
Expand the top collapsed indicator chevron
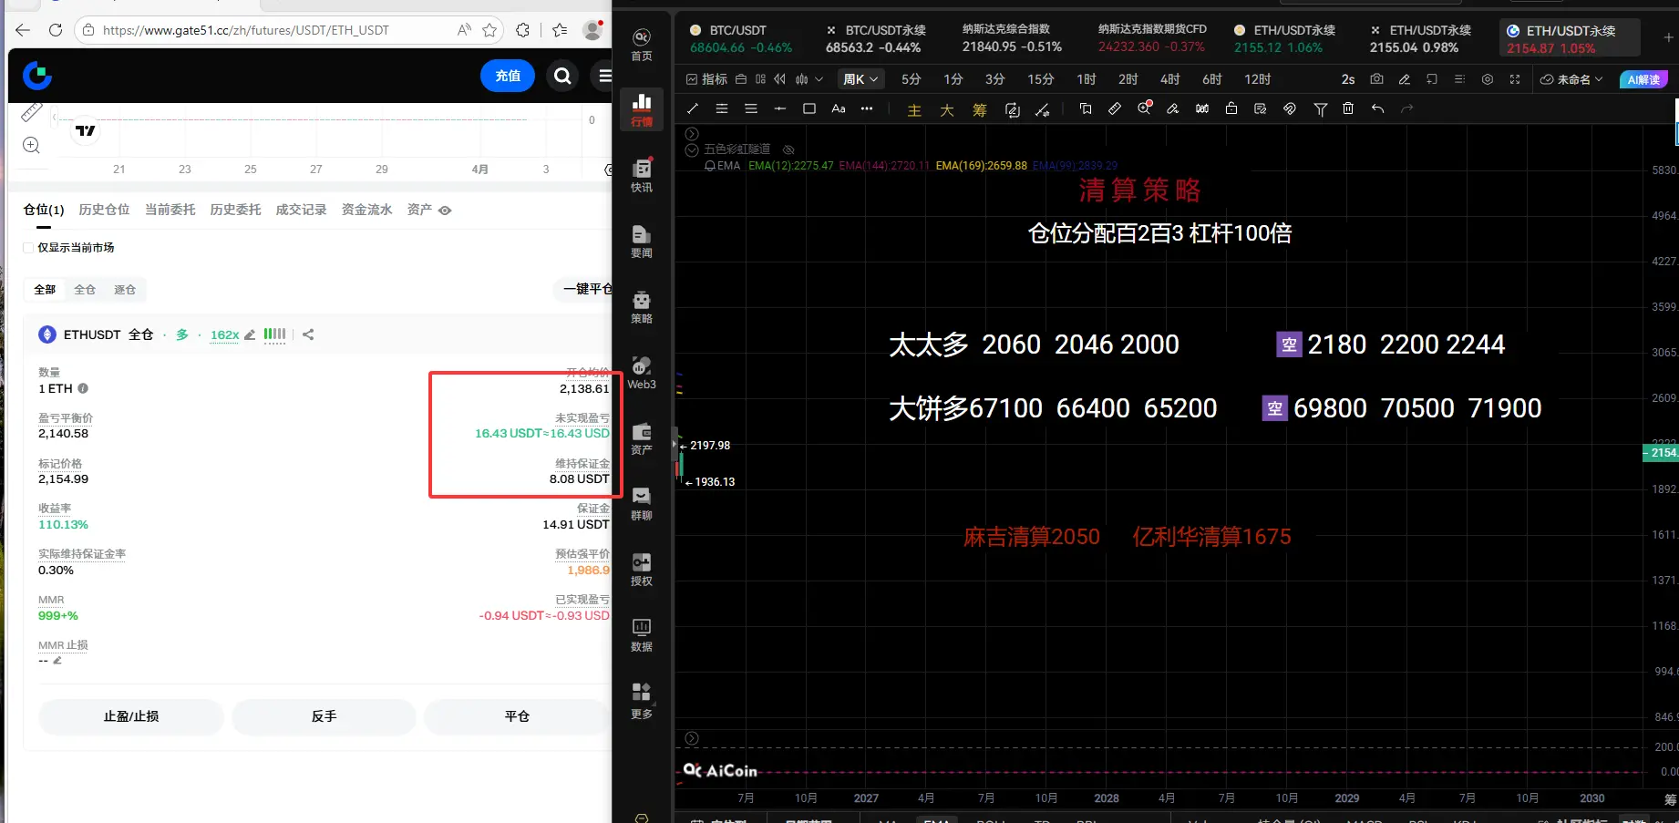coord(692,134)
